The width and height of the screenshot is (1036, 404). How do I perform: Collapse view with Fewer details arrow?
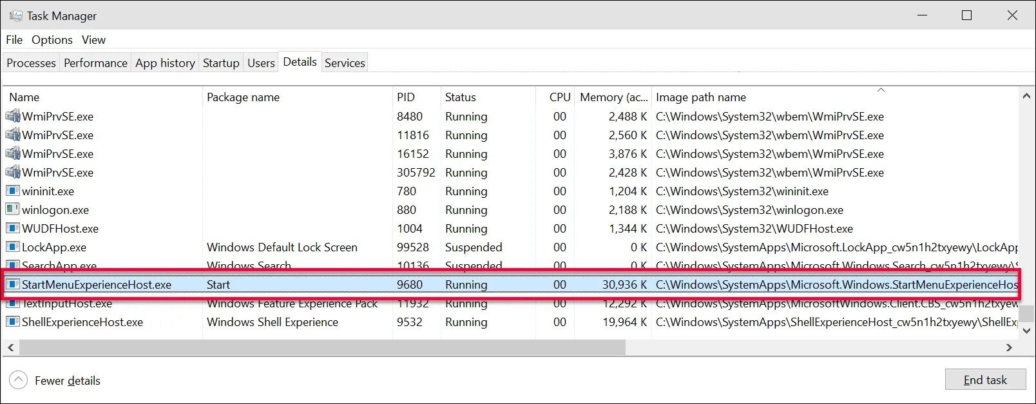[x=19, y=380]
